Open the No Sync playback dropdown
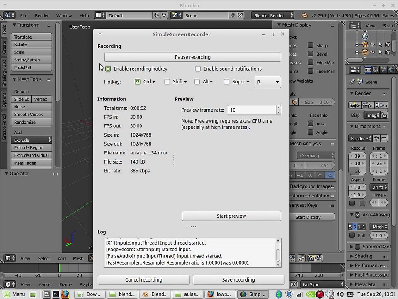The width and height of the screenshot is (398, 299). 322,284
